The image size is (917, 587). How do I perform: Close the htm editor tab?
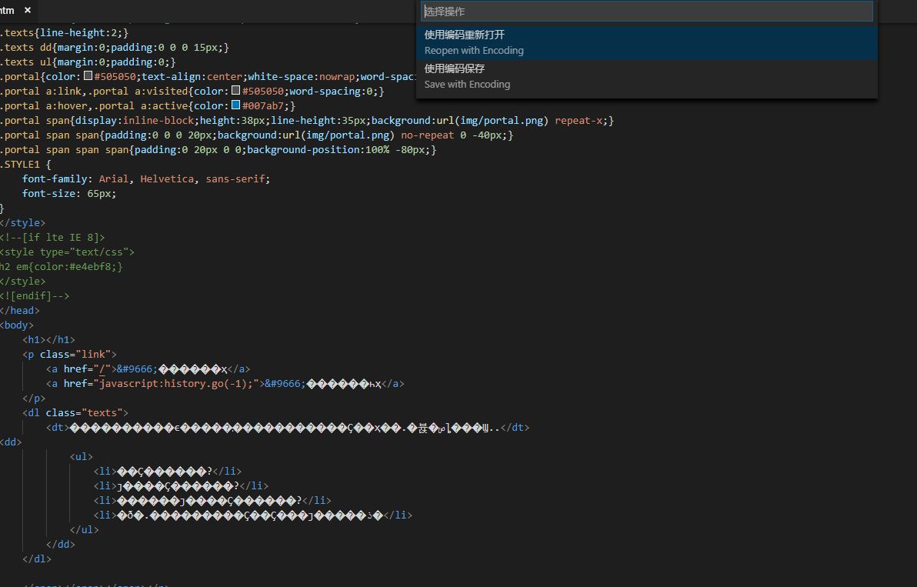coord(28,11)
